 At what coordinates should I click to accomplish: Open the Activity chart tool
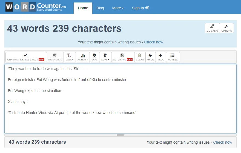click(83, 57)
